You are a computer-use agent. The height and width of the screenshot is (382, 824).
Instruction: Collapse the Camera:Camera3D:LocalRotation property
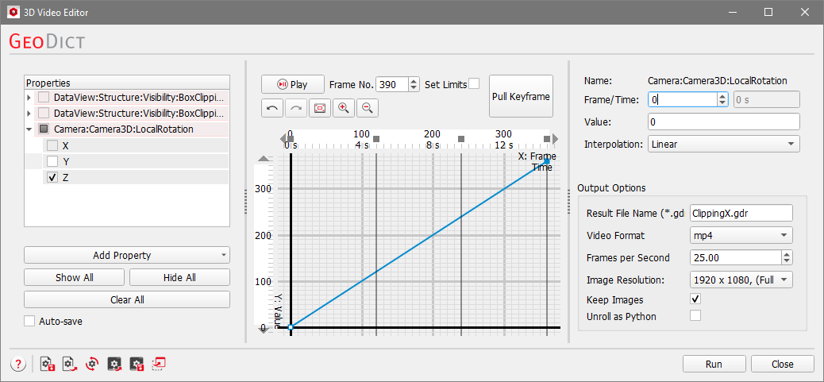coord(29,129)
